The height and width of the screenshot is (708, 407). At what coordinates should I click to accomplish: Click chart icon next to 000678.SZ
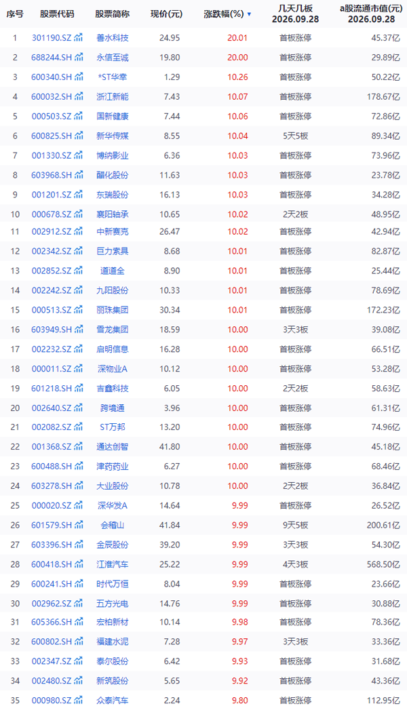coord(79,214)
